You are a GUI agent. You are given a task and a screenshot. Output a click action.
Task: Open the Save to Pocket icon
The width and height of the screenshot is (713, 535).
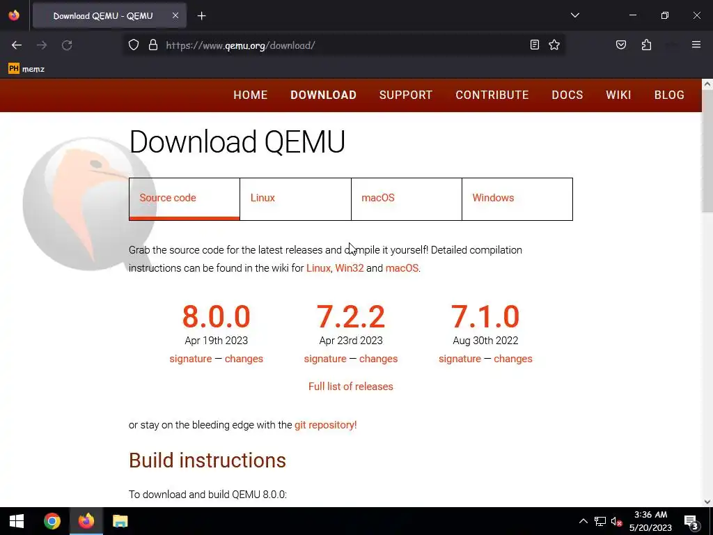pyautogui.click(x=620, y=45)
